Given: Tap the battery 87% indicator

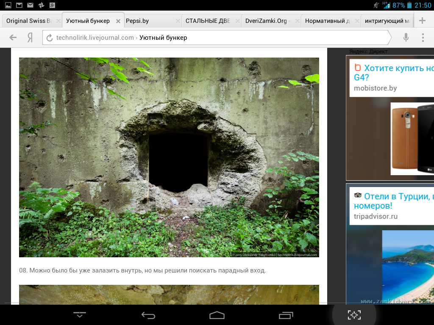Looking at the screenshot, I should point(402,5).
